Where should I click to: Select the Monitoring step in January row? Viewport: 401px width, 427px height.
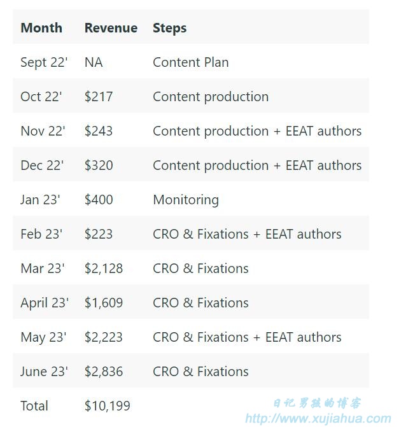point(186,200)
